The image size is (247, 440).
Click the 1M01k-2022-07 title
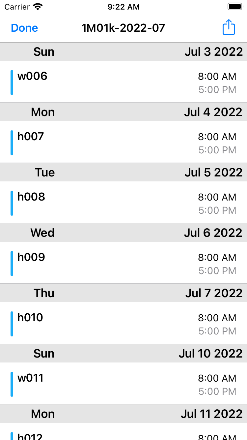123,28
